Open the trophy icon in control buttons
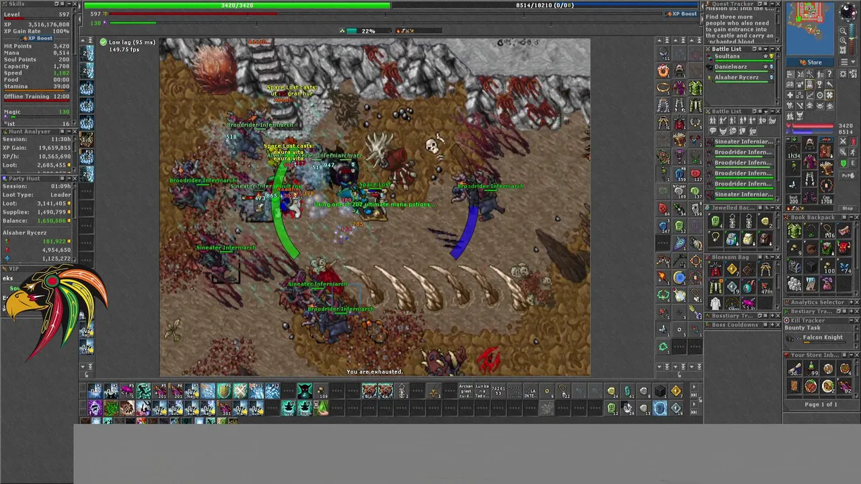The image size is (861, 484). (x=819, y=84)
